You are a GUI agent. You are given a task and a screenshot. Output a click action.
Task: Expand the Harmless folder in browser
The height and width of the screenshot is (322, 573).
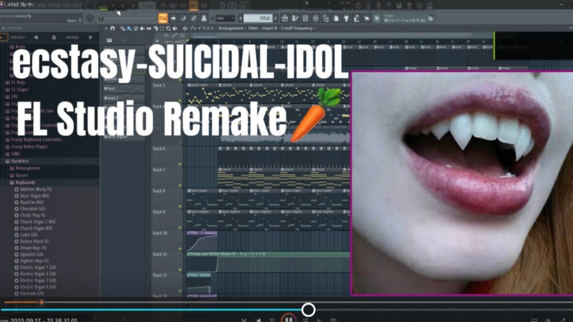[x=20, y=161]
